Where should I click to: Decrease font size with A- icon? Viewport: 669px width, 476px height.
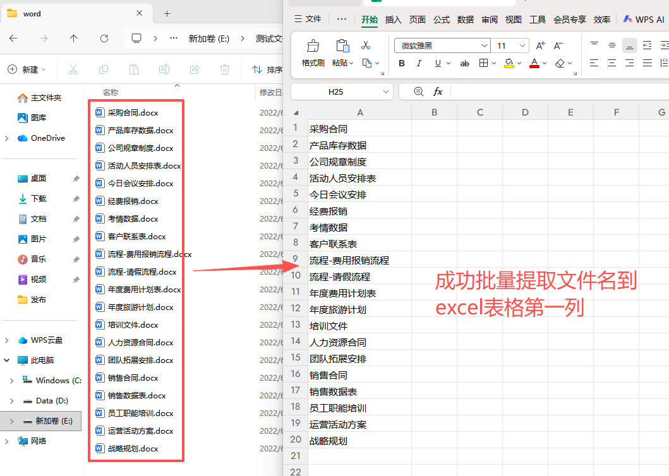click(558, 45)
